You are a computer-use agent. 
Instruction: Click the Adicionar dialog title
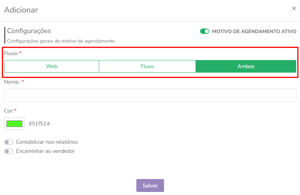(21, 10)
